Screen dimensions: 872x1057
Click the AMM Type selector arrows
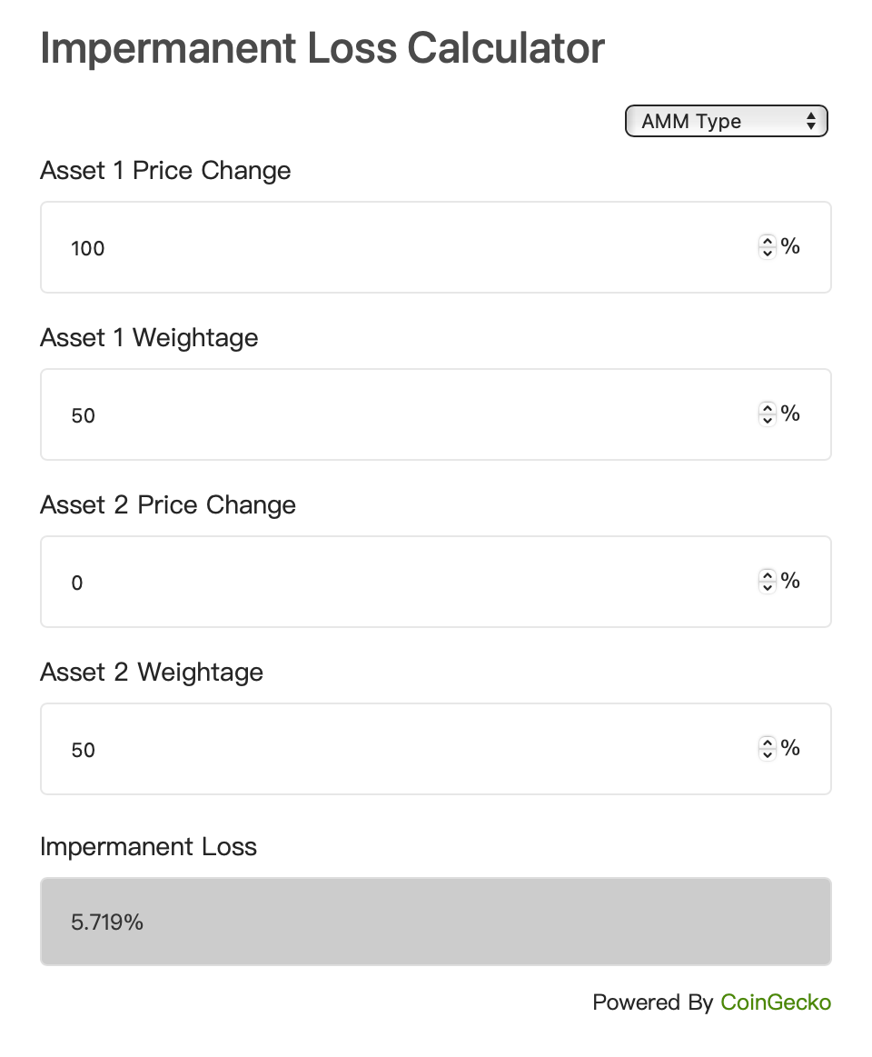click(810, 122)
